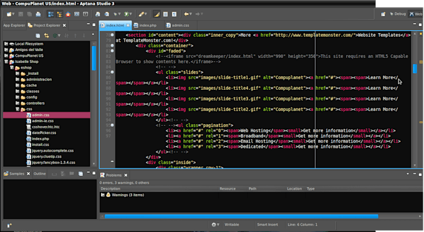
Task: Collapse the css folder
Action: pyautogui.click(x=17, y=109)
